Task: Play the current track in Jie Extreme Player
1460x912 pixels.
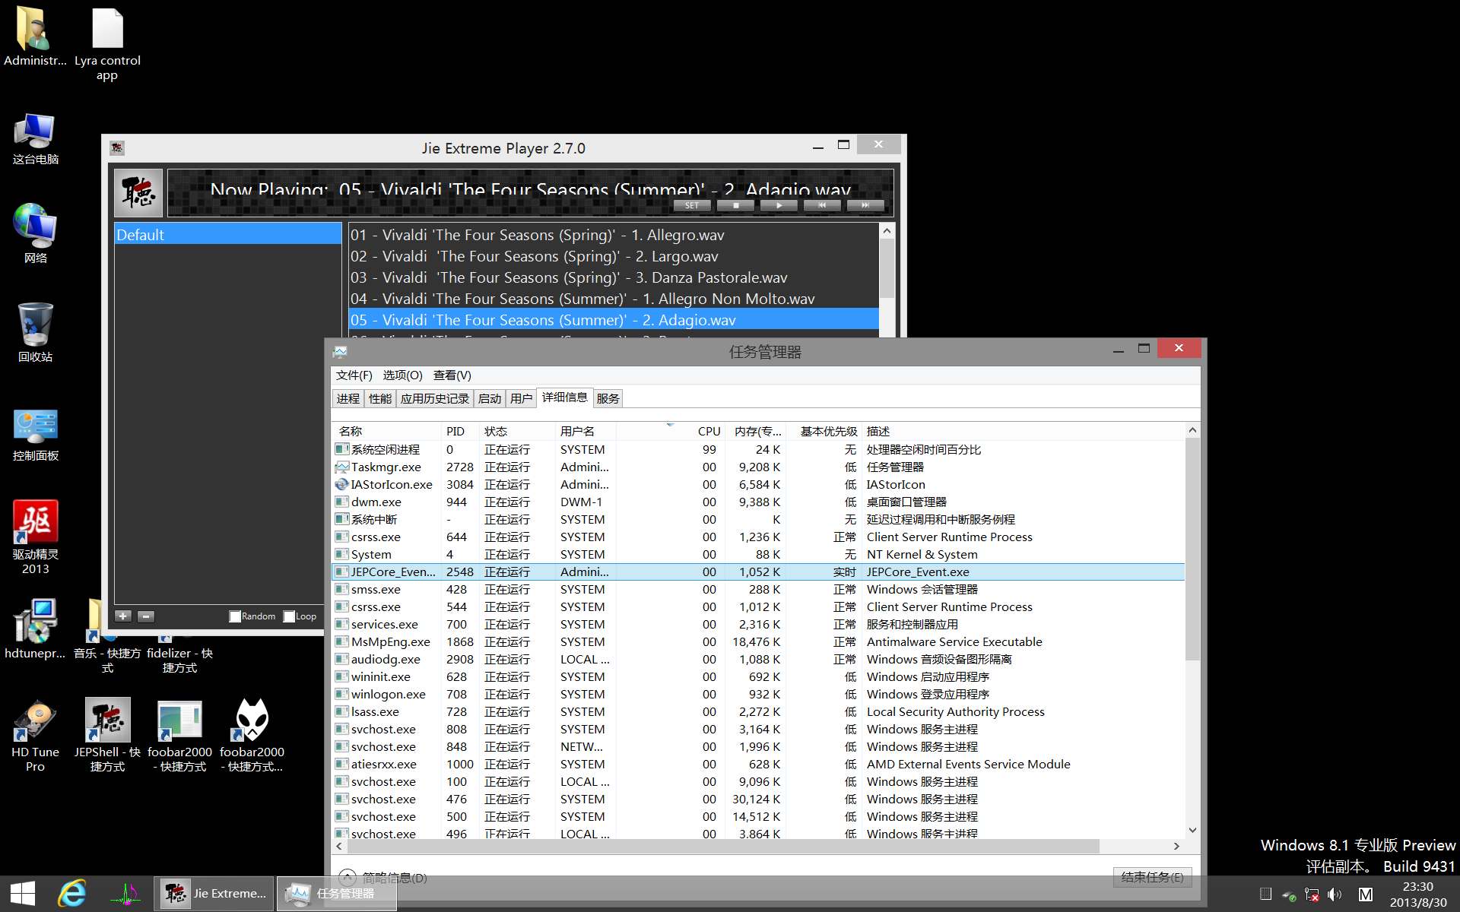Action: tap(779, 205)
